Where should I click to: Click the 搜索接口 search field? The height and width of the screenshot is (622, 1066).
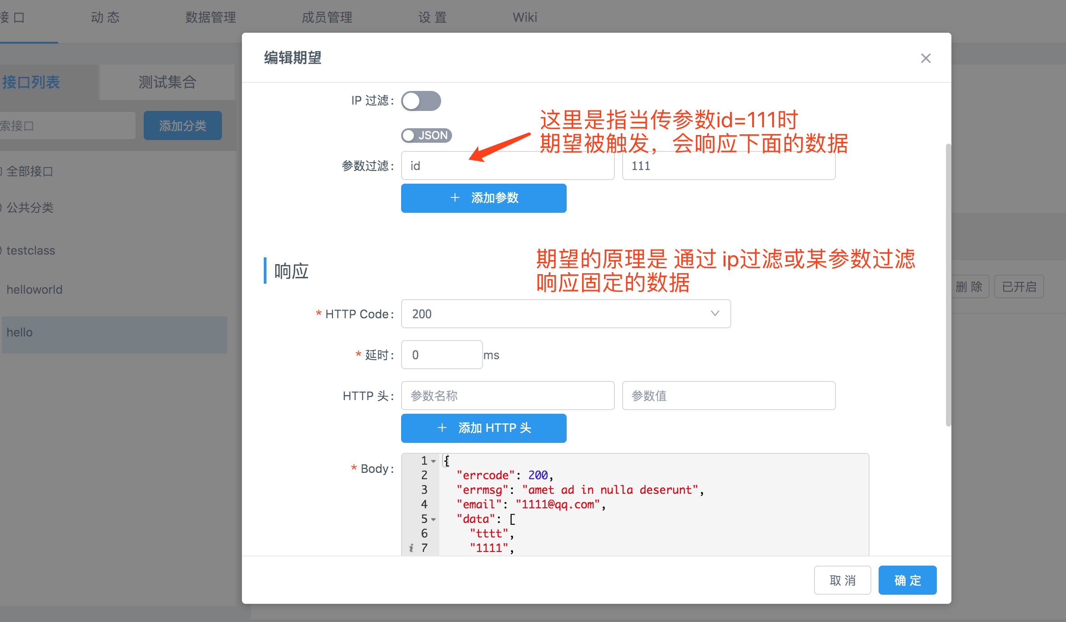coord(67,125)
